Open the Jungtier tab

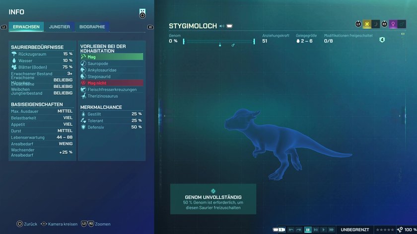[59, 27]
